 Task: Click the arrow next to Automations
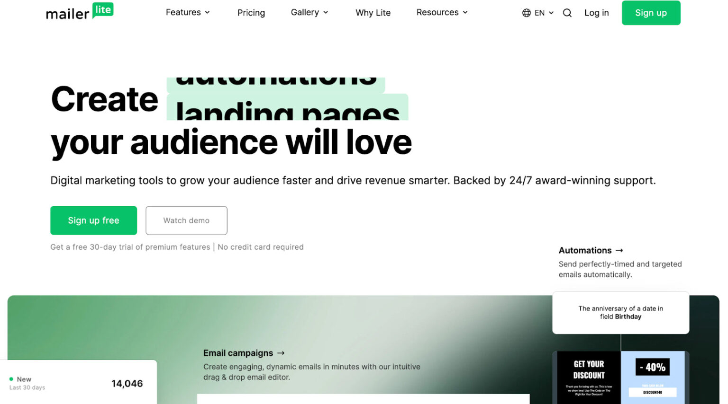619,250
